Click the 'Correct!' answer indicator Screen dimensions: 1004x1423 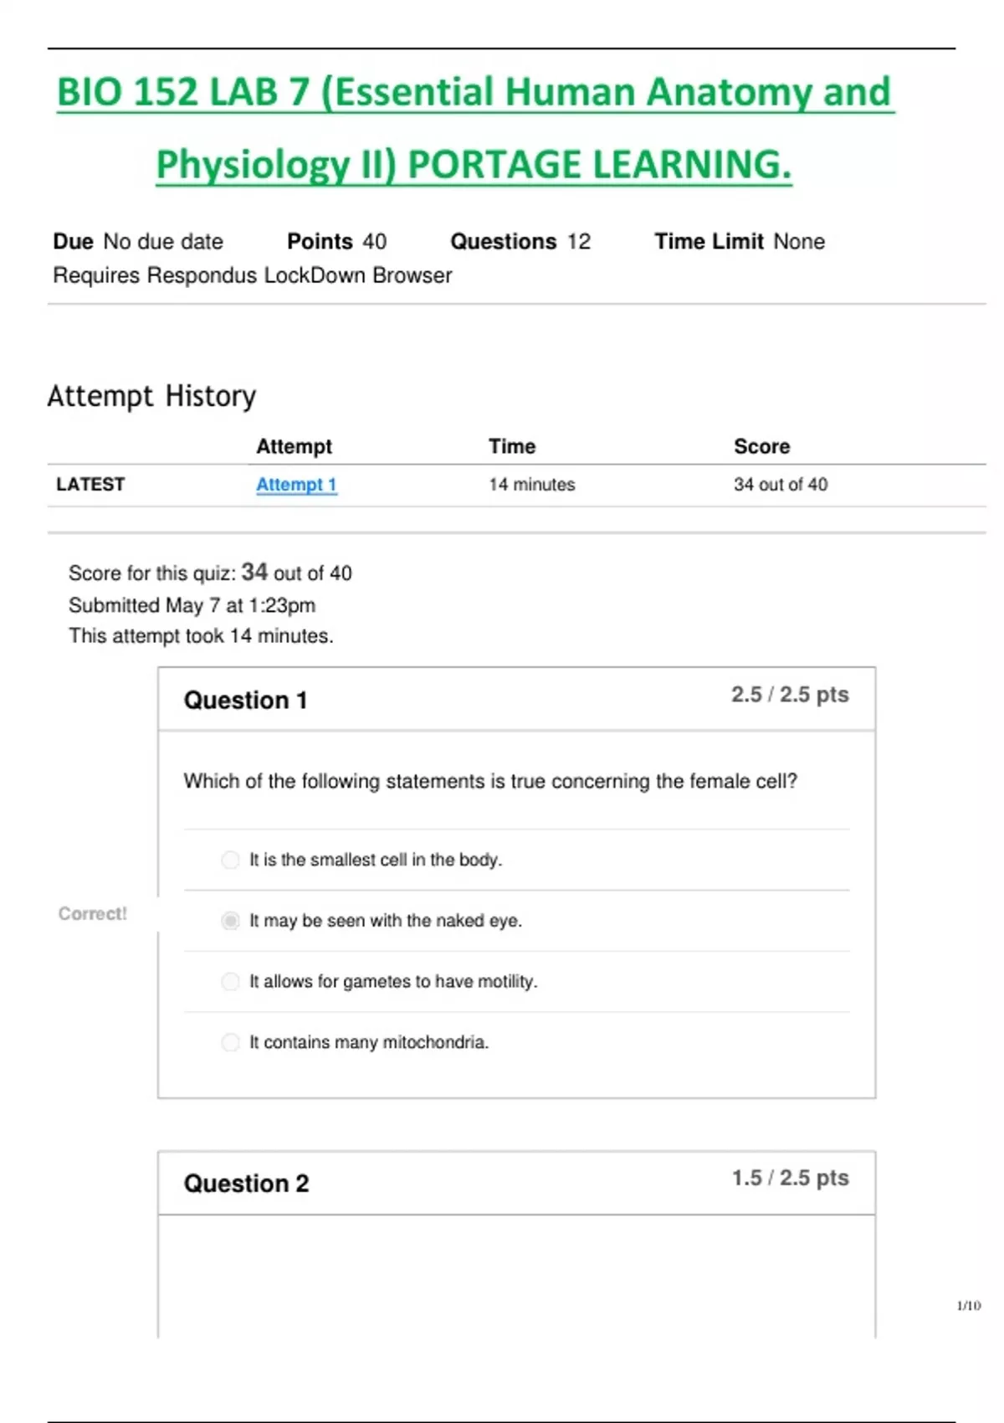point(93,914)
